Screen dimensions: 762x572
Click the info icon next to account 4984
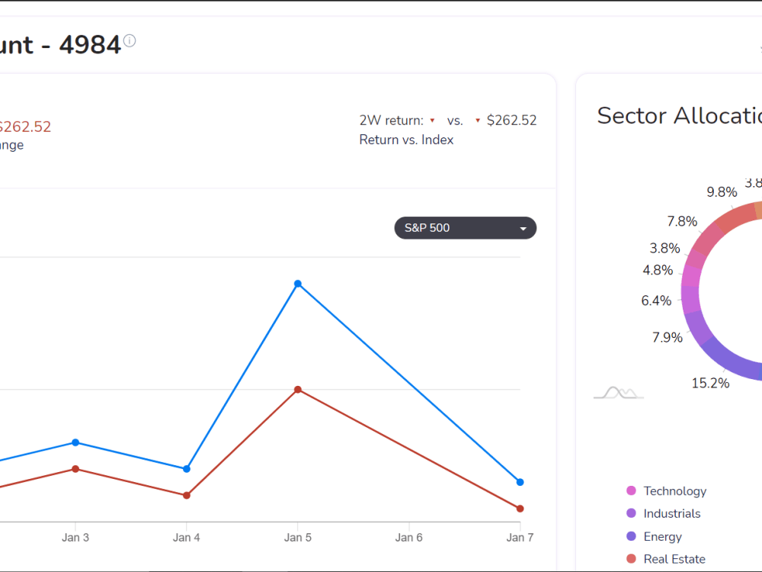(130, 41)
